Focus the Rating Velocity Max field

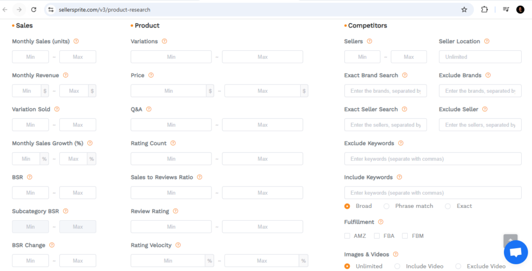[262, 261]
